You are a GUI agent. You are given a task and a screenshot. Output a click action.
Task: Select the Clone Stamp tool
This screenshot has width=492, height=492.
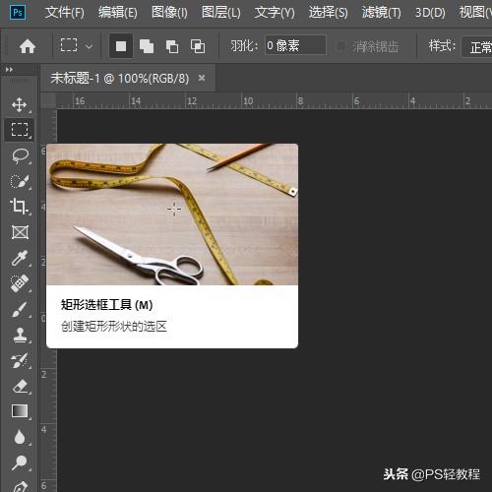(20, 335)
